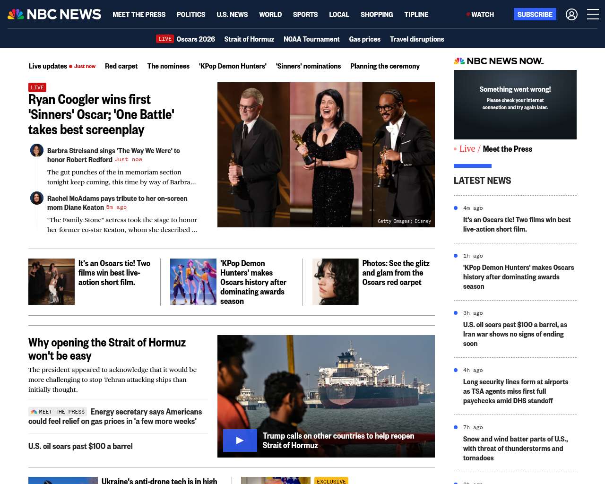Open the hamburger menu icon
The image size is (605, 484).
(593, 15)
